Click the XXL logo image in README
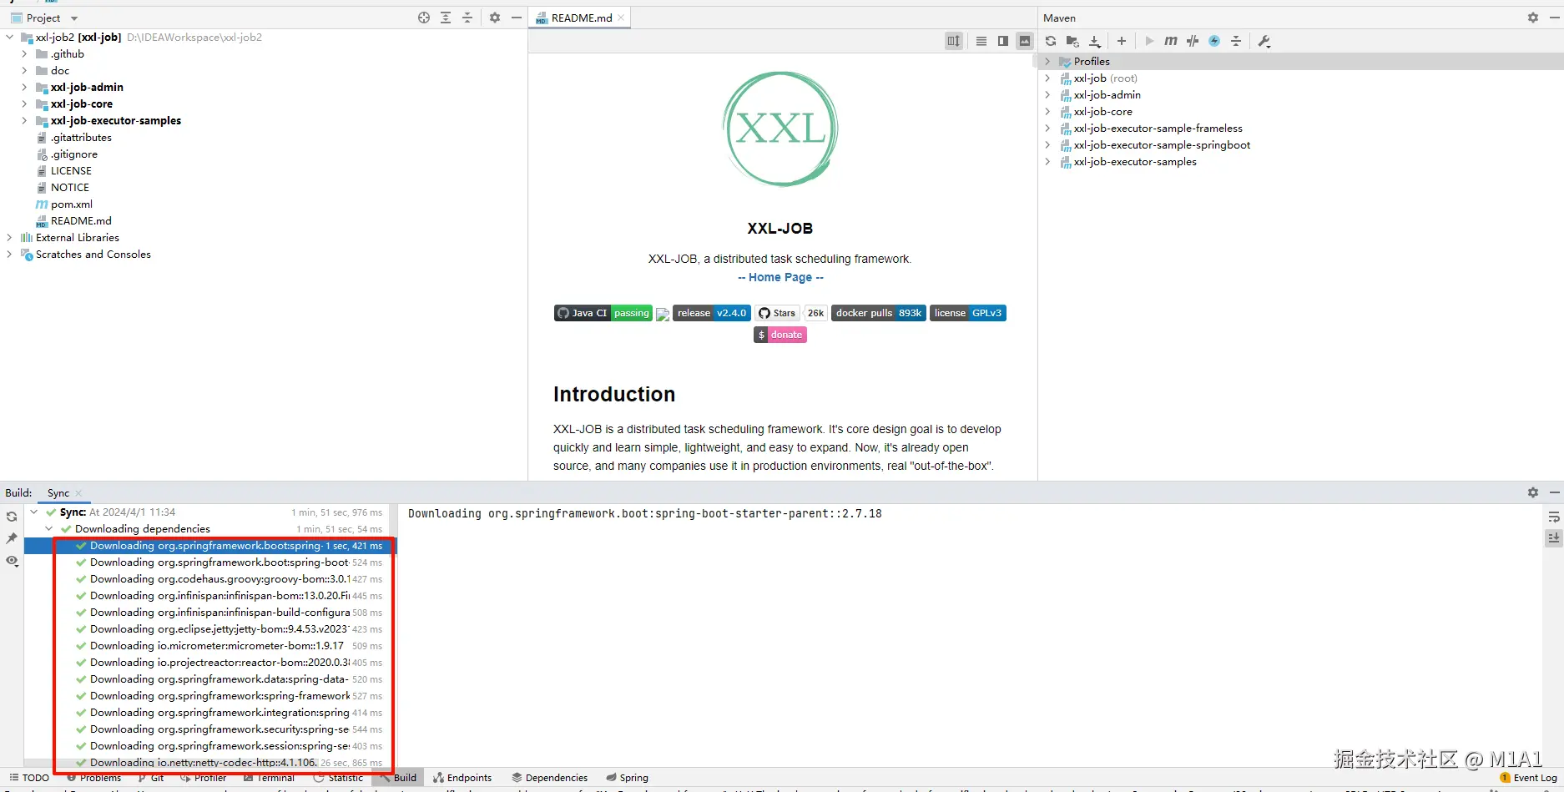 pyautogui.click(x=780, y=129)
